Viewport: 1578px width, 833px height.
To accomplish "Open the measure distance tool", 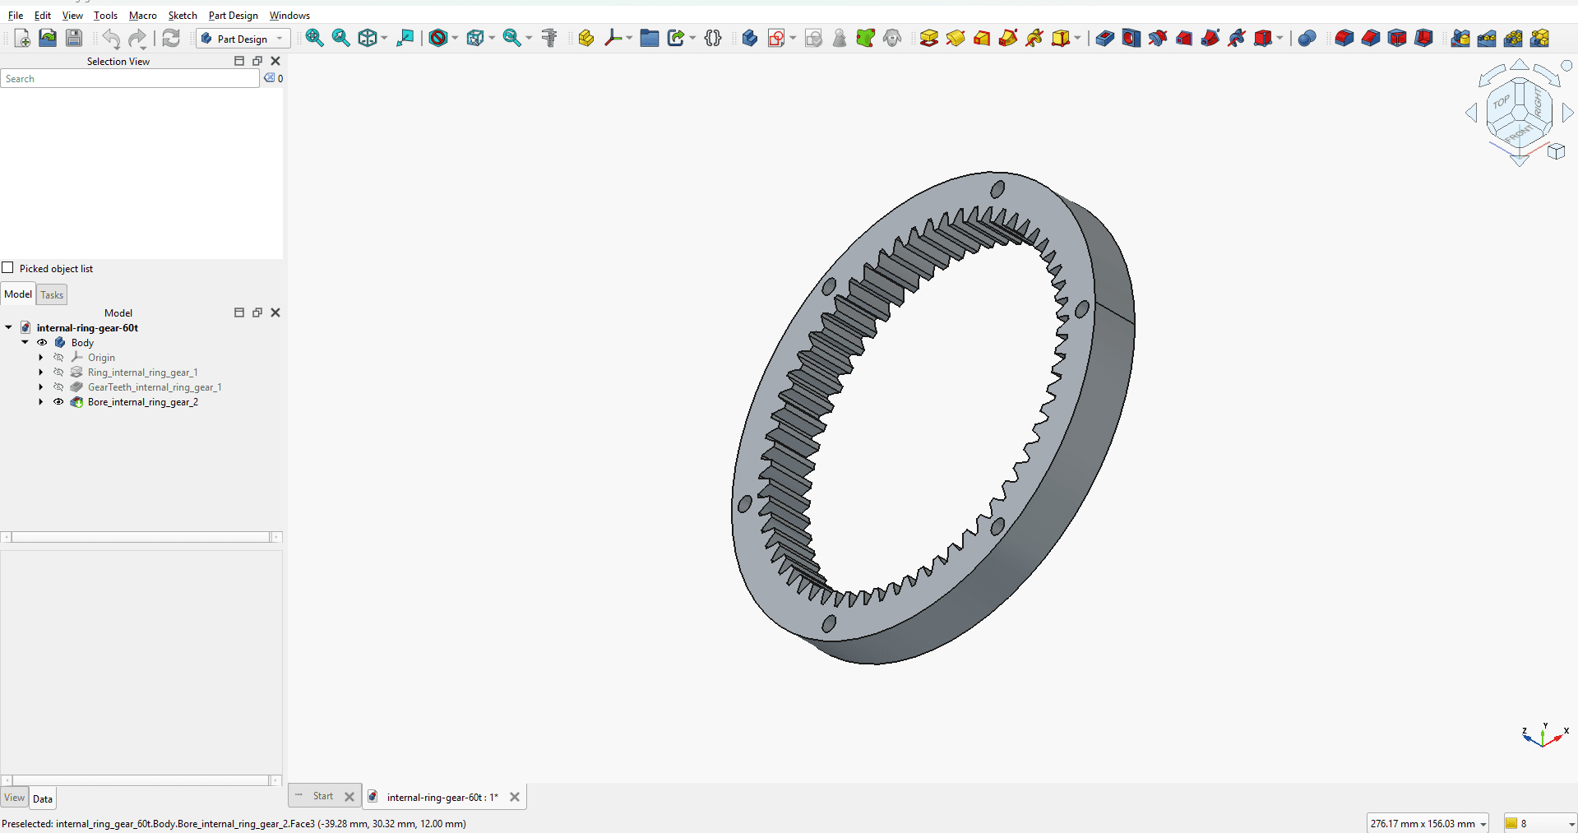I will 550,38.
